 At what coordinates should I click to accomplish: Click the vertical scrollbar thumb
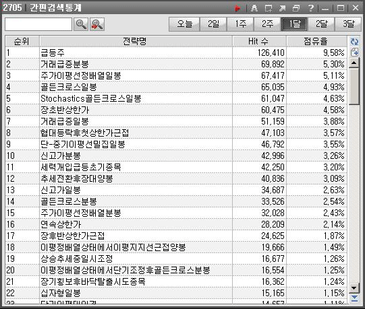[354, 86]
